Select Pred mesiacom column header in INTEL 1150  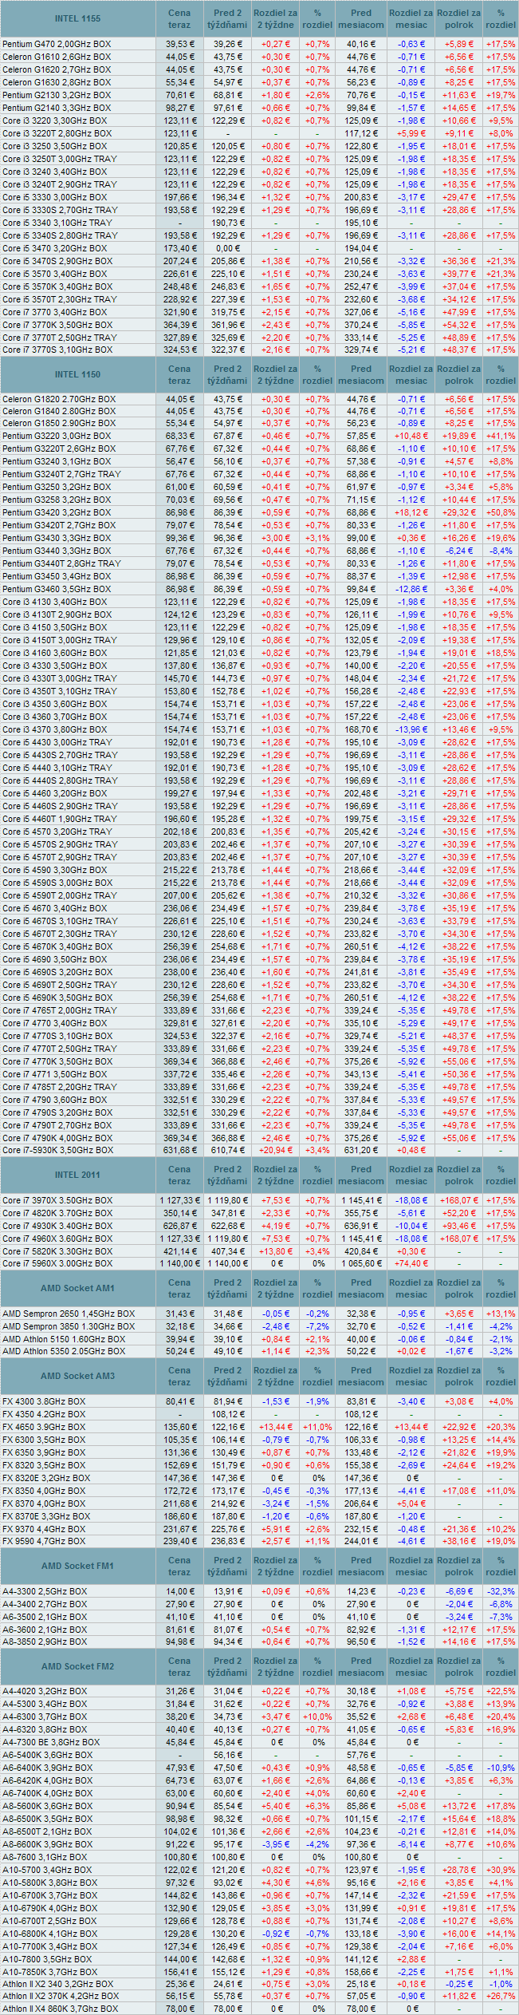click(361, 374)
